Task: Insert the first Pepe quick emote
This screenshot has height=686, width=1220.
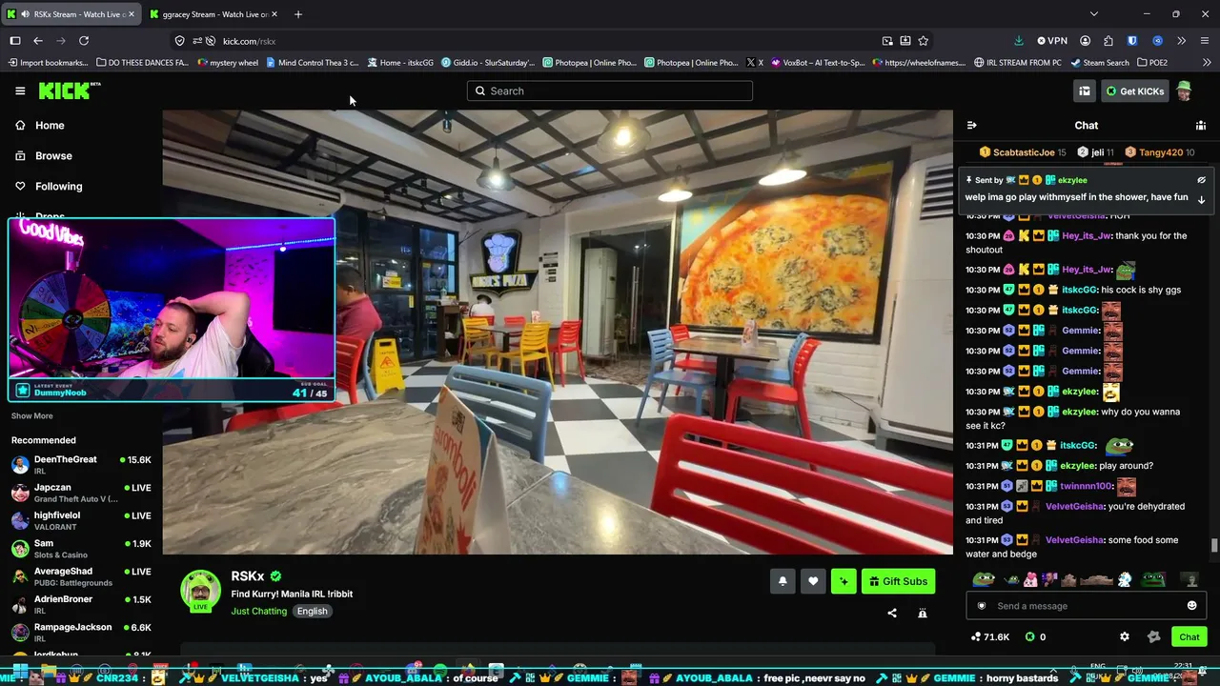Action: [984, 579]
